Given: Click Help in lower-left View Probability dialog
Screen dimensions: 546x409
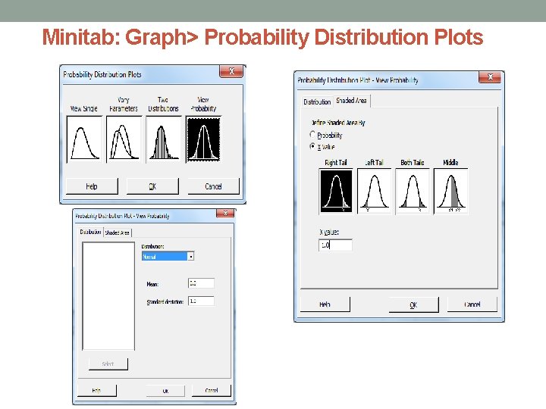Looking at the screenshot, I should click(97, 391).
